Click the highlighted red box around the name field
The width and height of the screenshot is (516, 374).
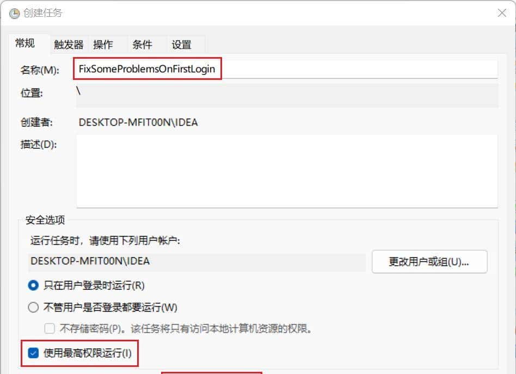pos(147,68)
